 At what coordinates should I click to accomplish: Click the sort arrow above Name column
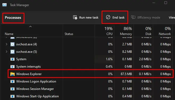(x=31, y=27)
